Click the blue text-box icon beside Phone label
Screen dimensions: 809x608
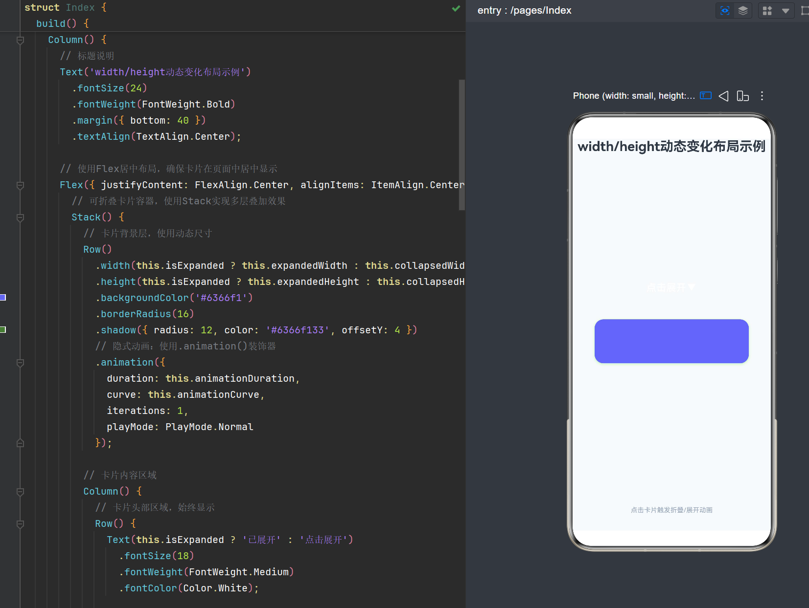(x=706, y=96)
